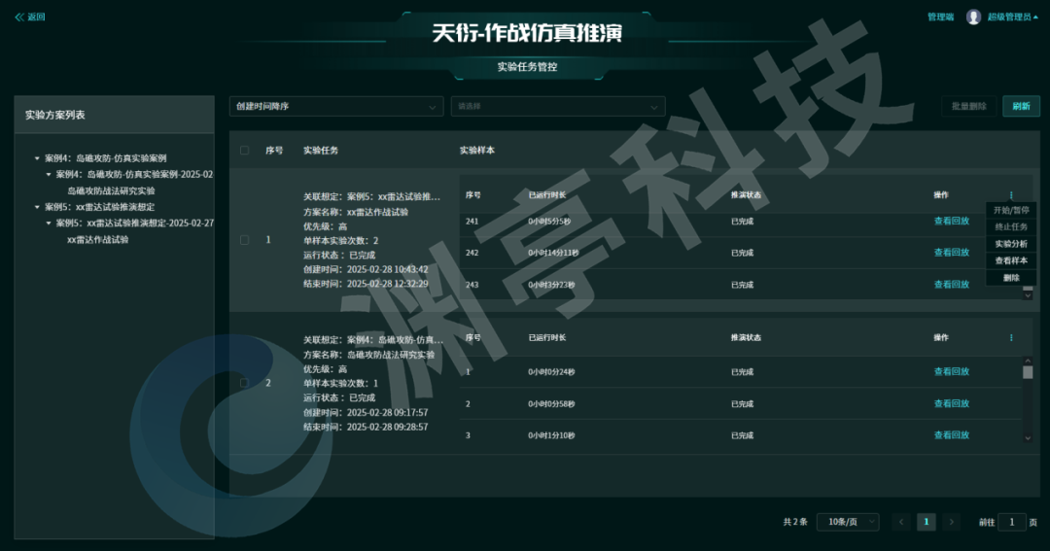Click 创建时间：2025-02-28 09:17:57 text

(x=366, y=412)
